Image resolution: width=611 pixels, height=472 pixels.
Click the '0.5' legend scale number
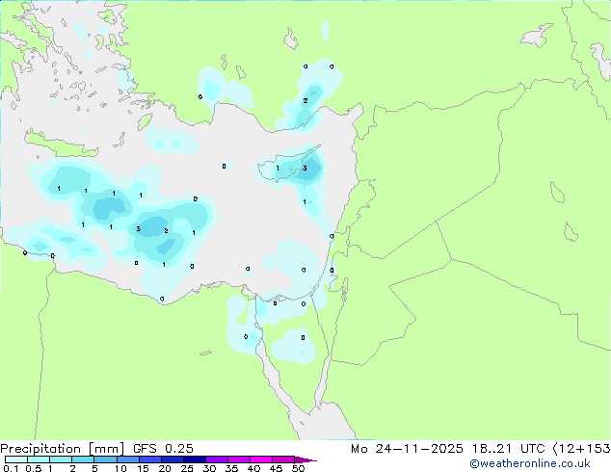click(x=34, y=468)
